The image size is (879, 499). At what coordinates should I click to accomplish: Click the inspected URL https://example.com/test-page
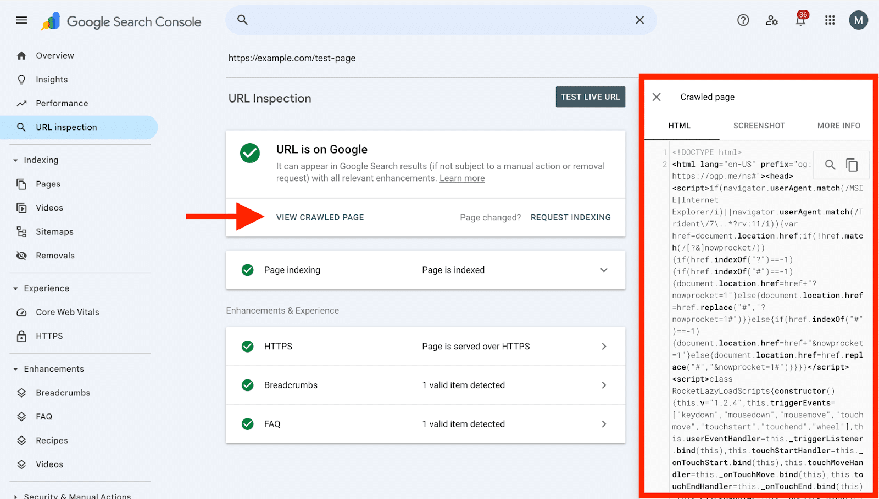292,58
